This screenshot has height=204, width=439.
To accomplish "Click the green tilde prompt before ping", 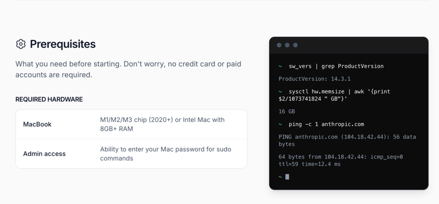I will coord(280,124).
